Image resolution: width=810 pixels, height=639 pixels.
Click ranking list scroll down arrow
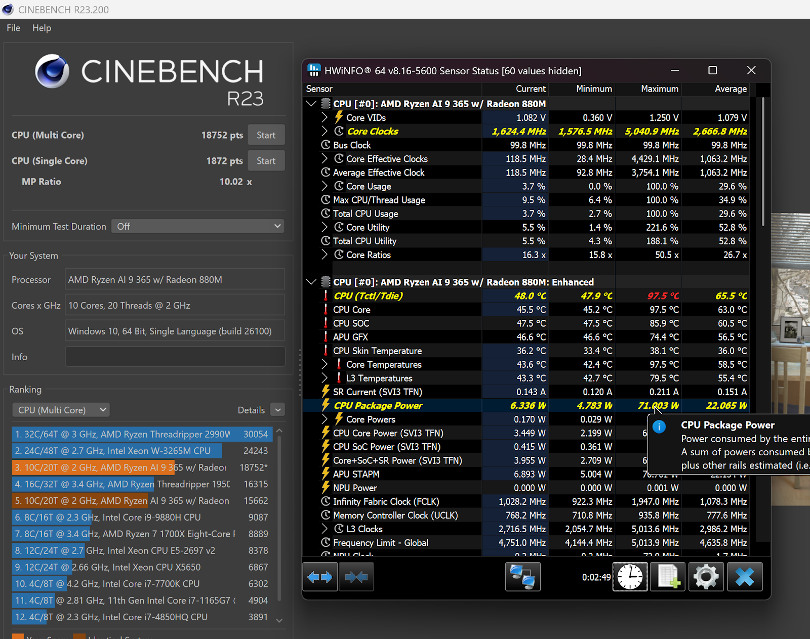pos(279,620)
